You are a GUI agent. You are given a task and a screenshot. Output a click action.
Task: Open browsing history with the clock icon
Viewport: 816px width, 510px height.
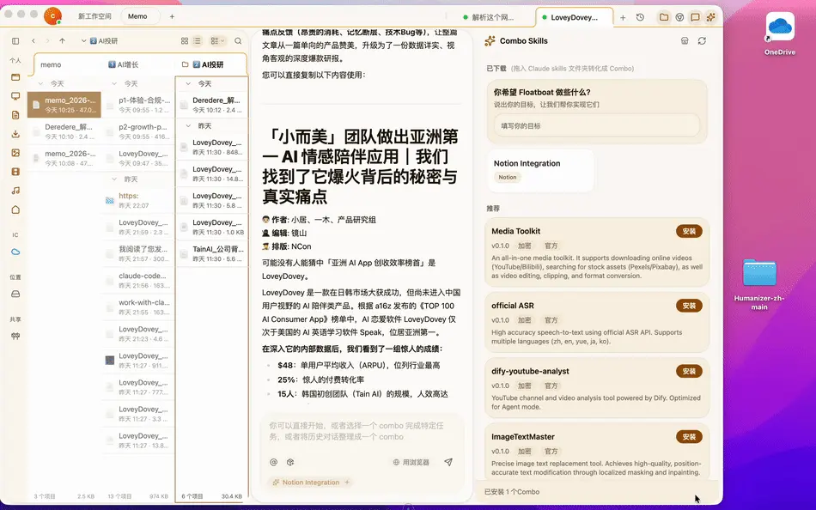pyautogui.click(x=640, y=16)
